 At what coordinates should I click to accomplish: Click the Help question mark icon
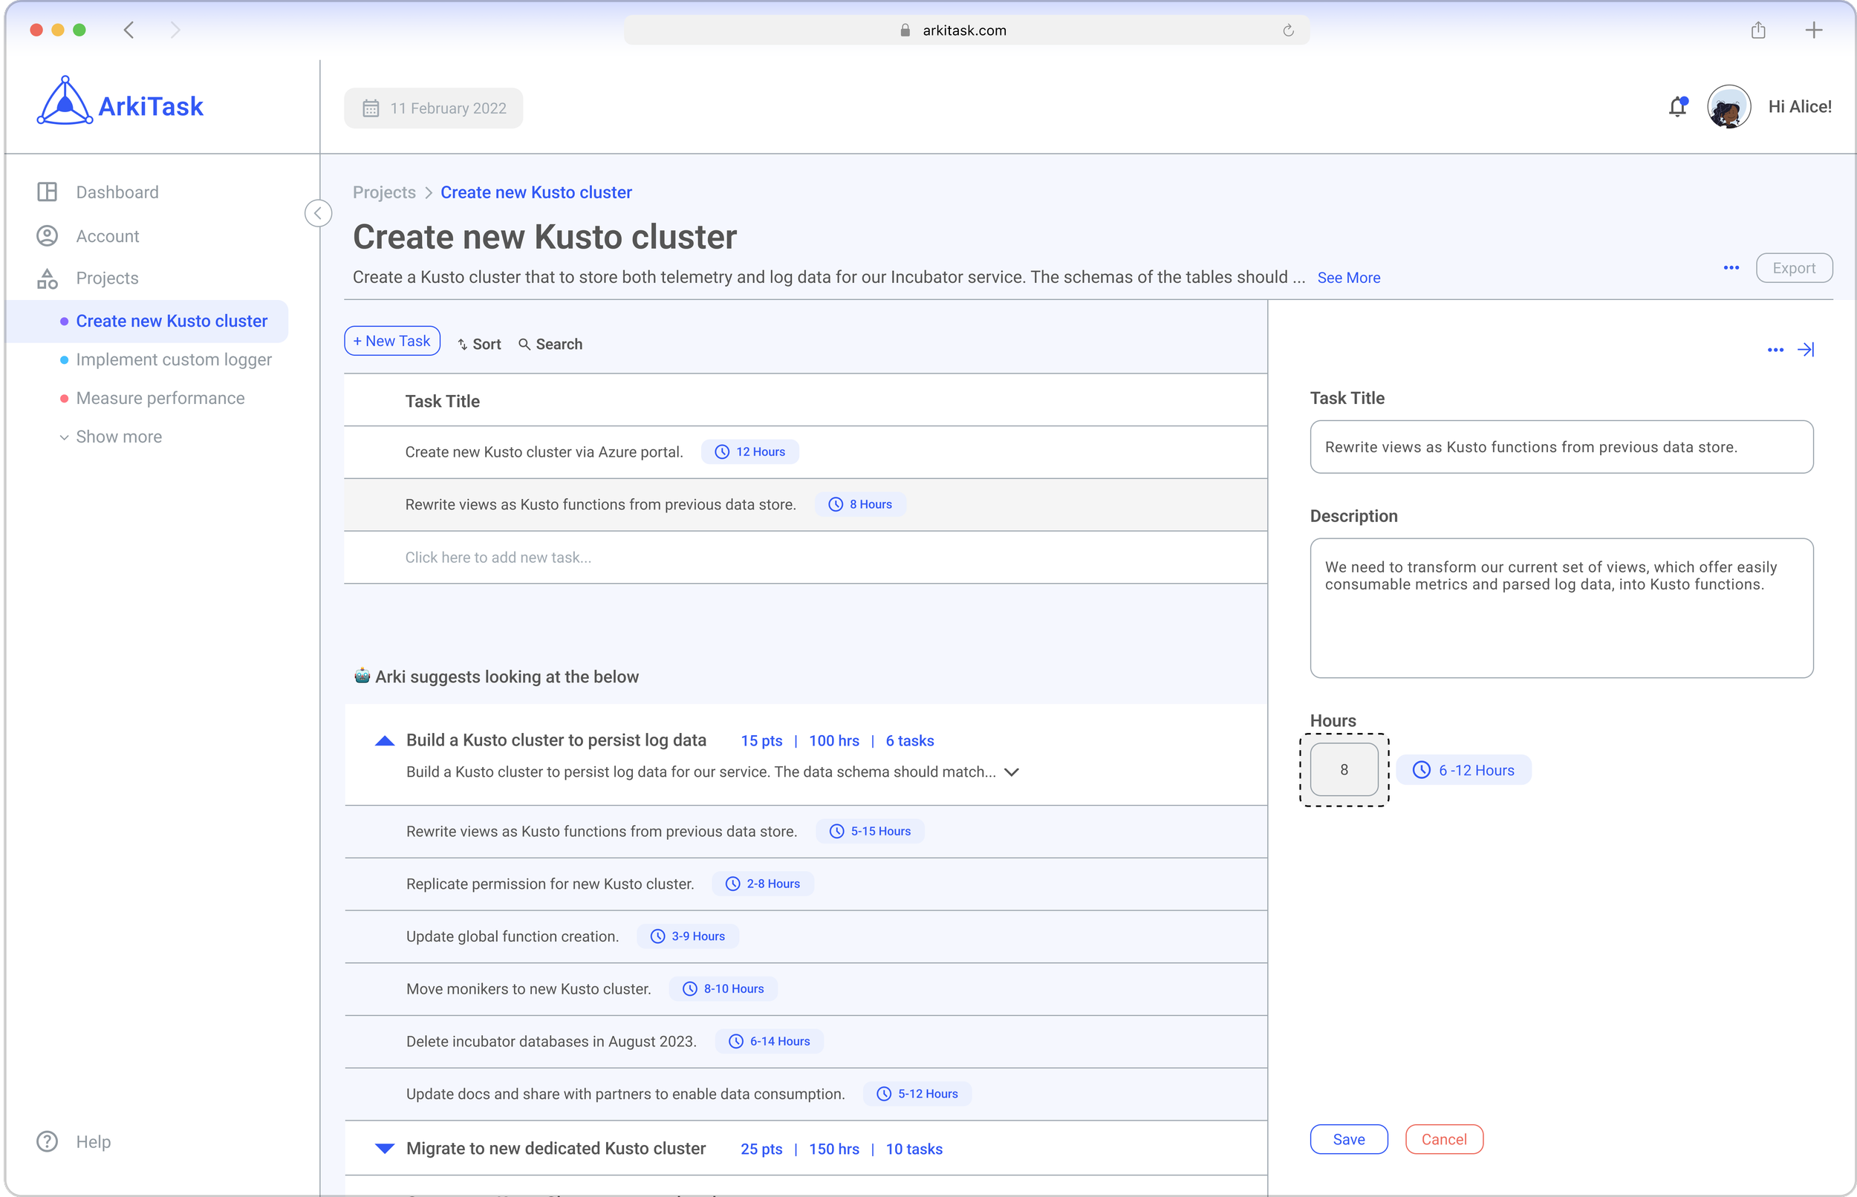coord(48,1141)
